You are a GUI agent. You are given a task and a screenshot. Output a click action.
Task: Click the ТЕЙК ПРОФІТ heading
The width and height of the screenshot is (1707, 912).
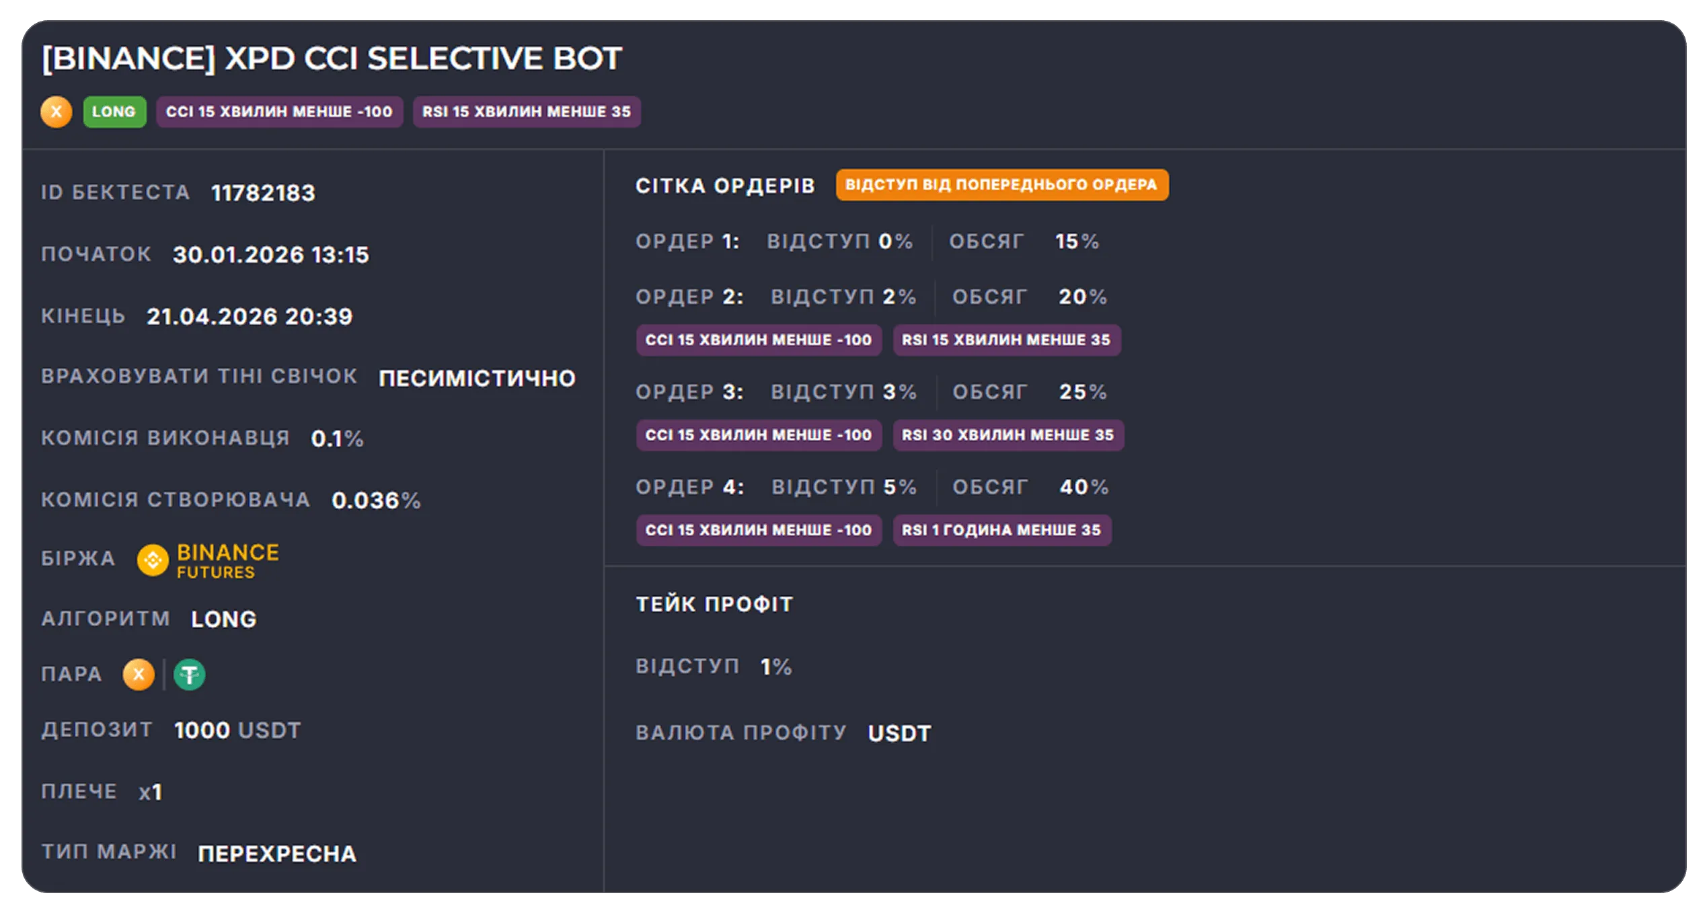pos(714,604)
